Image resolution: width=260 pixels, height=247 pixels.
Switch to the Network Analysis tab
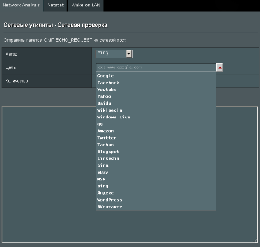[x=22, y=6]
